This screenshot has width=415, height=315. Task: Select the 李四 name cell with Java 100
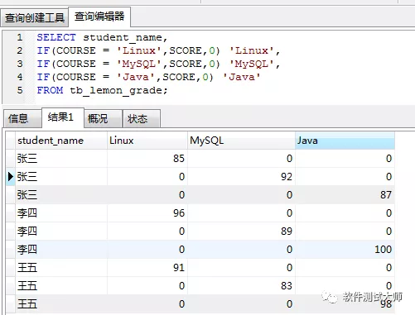(x=61, y=250)
